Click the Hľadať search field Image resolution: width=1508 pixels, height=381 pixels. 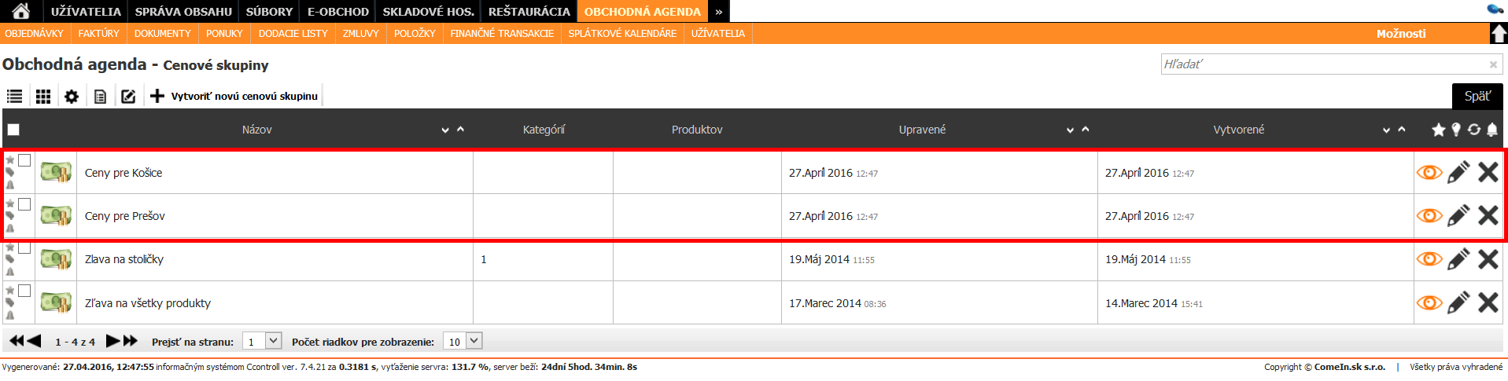point(1324,64)
